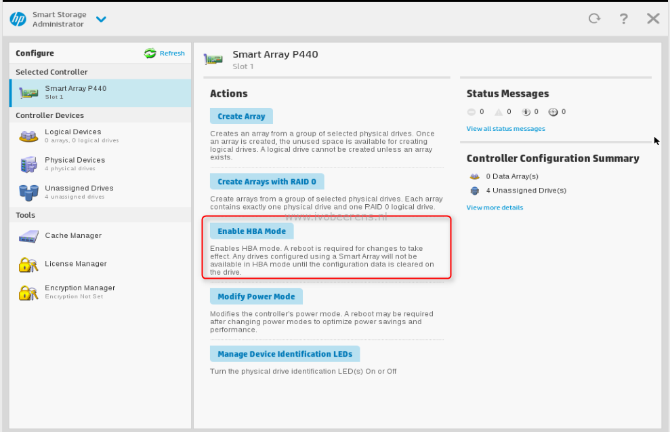Click the '4 unassigned drives' text
670x432 pixels.
coord(75,197)
